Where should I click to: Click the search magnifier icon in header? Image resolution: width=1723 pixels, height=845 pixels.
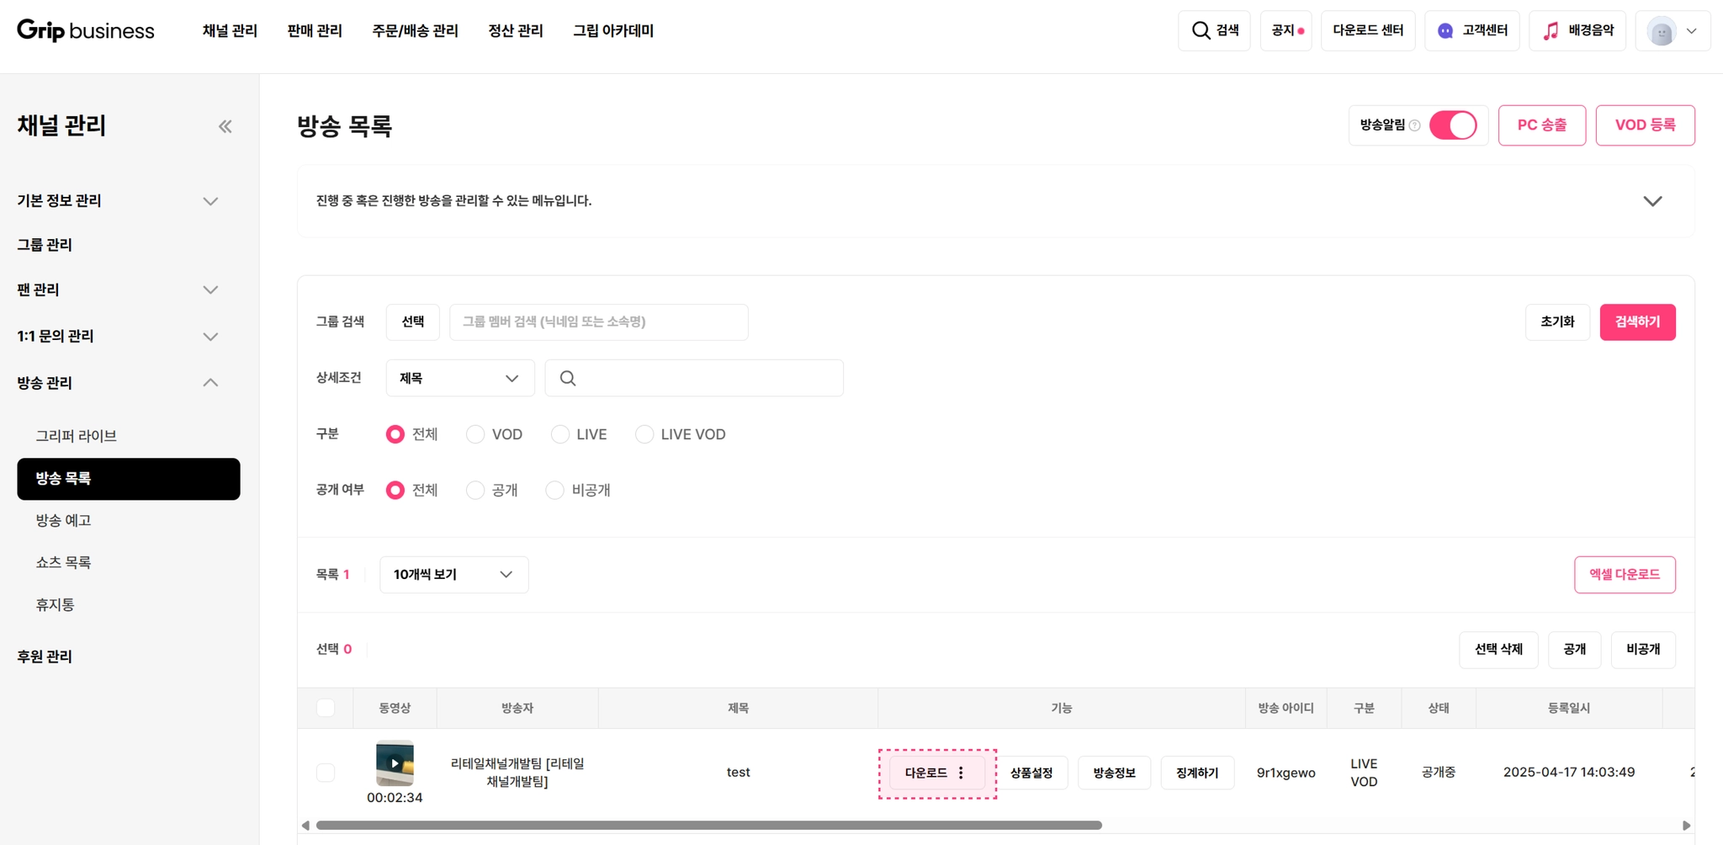[1201, 31]
